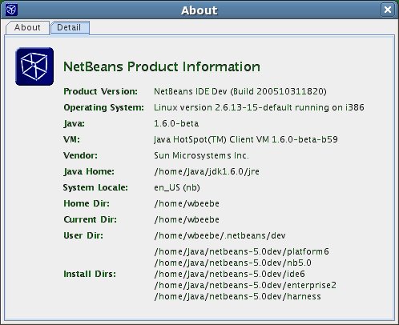
Task: Click the netbeans-5.0dev/enterprise2 install path
Action: (245, 285)
